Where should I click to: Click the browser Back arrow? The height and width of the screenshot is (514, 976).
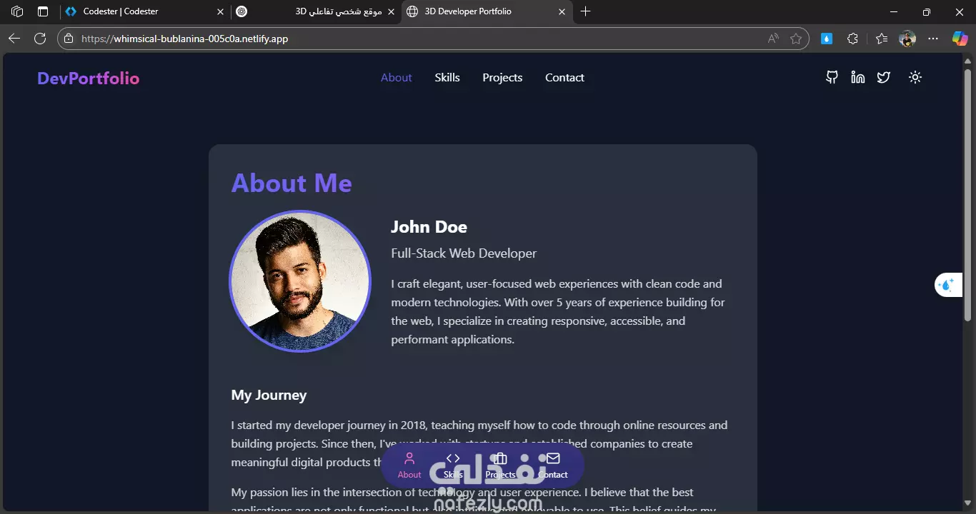pyautogui.click(x=14, y=39)
